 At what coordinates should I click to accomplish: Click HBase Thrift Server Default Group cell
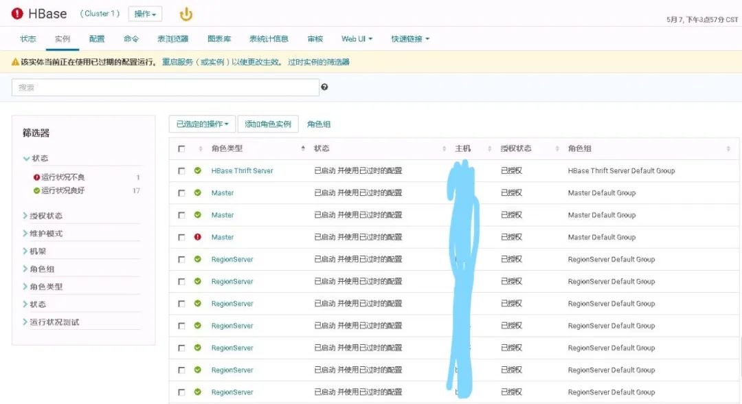tap(621, 171)
